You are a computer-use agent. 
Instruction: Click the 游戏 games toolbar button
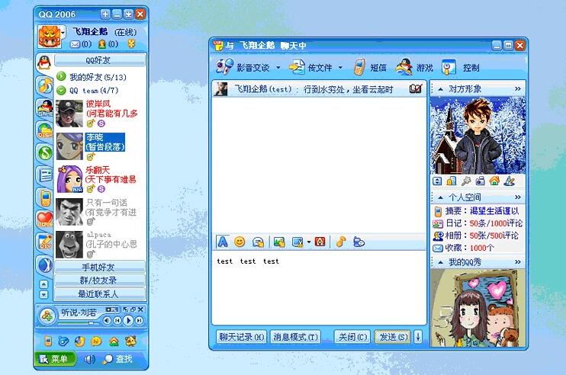[x=414, y=67]
